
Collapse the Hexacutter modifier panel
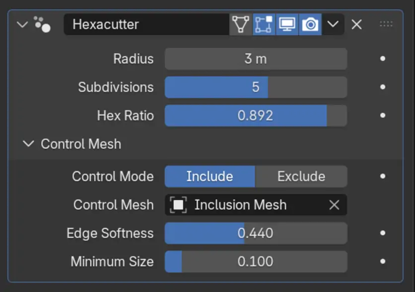click(x=22, y=24)
